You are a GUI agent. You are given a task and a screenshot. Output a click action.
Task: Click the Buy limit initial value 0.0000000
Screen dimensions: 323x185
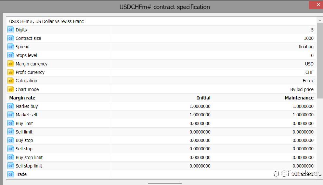(x=200, y=123)
